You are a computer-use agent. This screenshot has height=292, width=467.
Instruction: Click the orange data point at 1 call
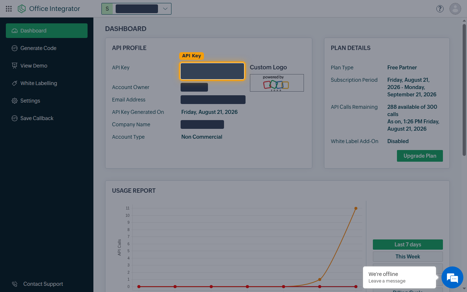pyautogui.click(x=320, y=280)
